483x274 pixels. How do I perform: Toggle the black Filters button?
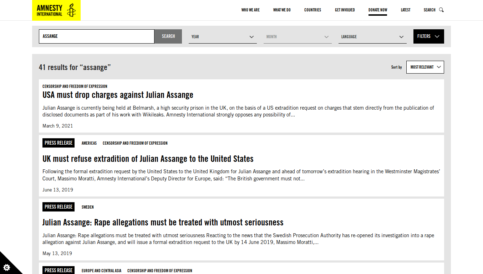coord(429,36)
